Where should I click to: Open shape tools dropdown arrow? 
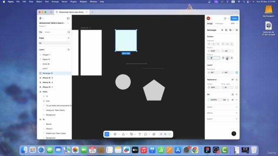point(127,134)
